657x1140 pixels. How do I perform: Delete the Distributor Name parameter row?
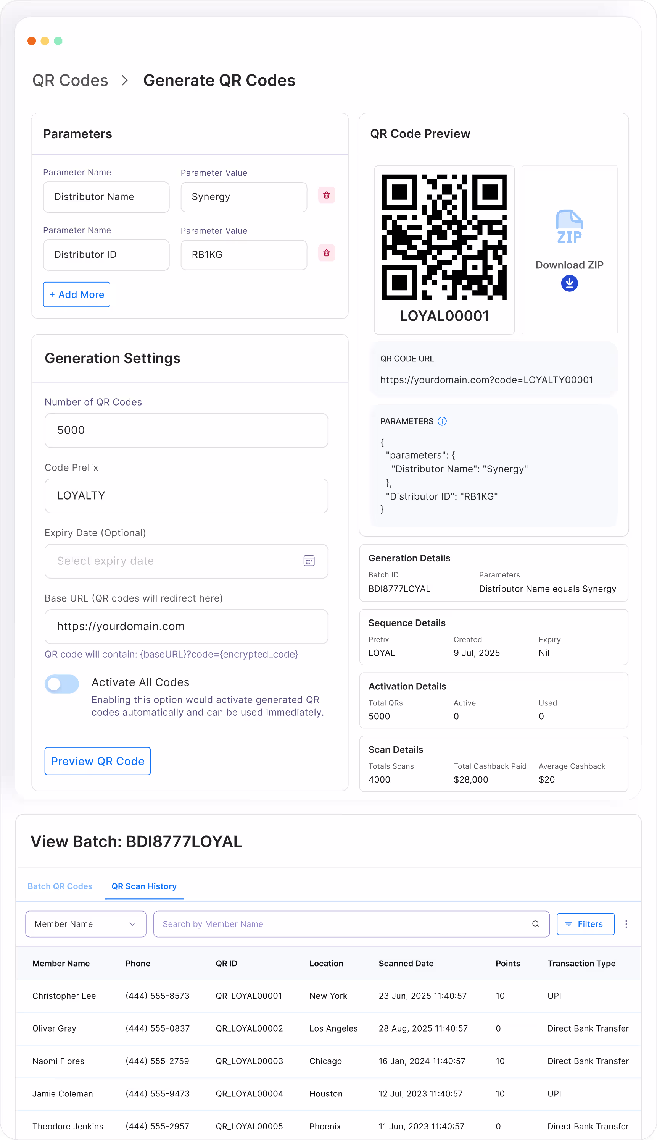click(326, 195)
